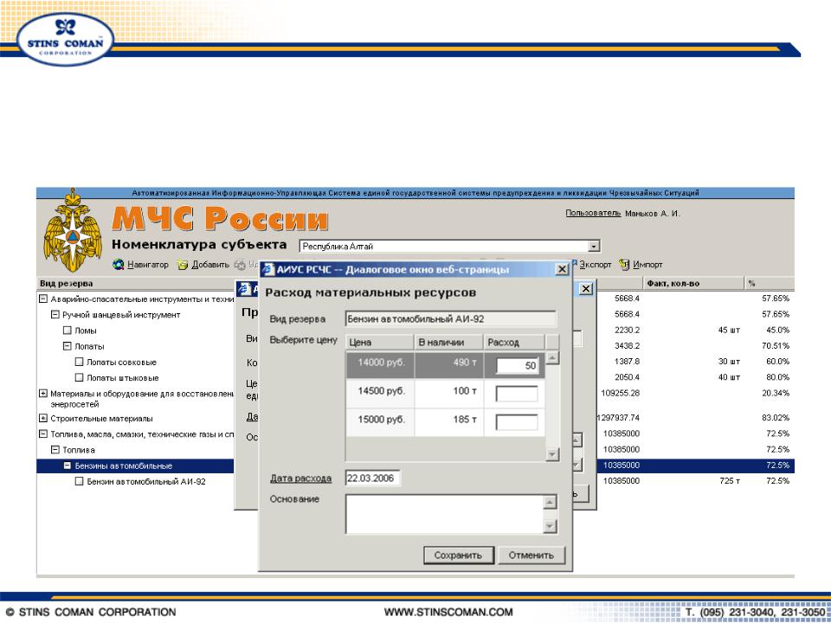831x623 pixels.
Task: Select the Лопаты совковые tree row
Action: (121, 363)
